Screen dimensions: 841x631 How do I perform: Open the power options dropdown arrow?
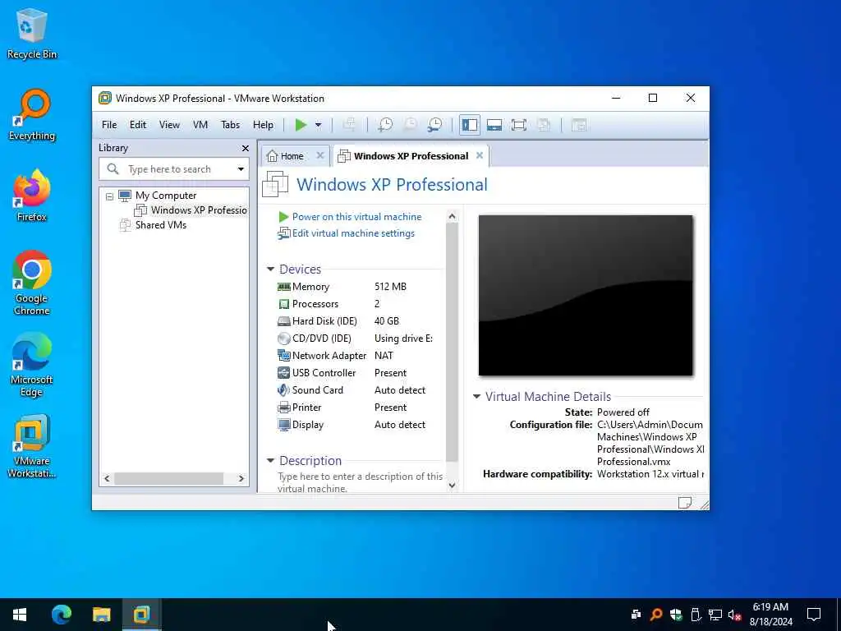(x=318, y=125)
